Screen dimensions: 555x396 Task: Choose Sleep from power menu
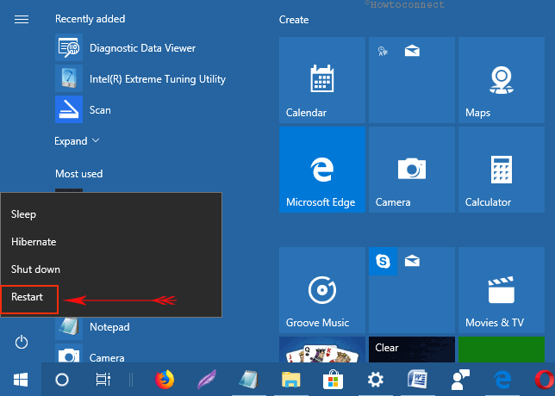pyautogui.click(x=24, y=214)
